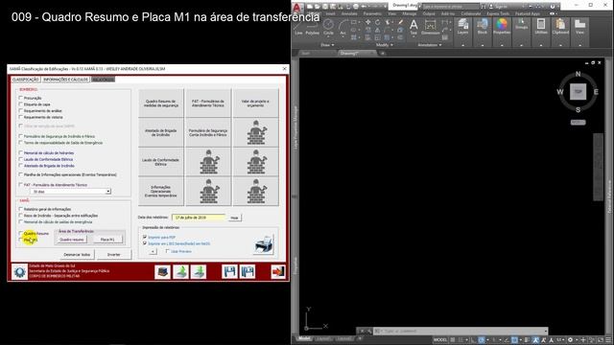
Task: Switch to INFORMAÇÕES E CÁLCULOS tab
Action: click(65, 80)
